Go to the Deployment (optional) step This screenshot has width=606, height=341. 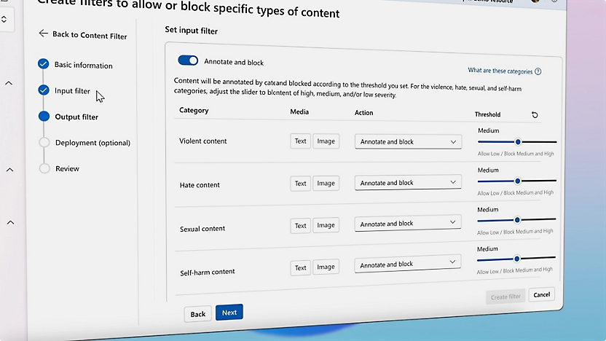click(x=93, y=143)
